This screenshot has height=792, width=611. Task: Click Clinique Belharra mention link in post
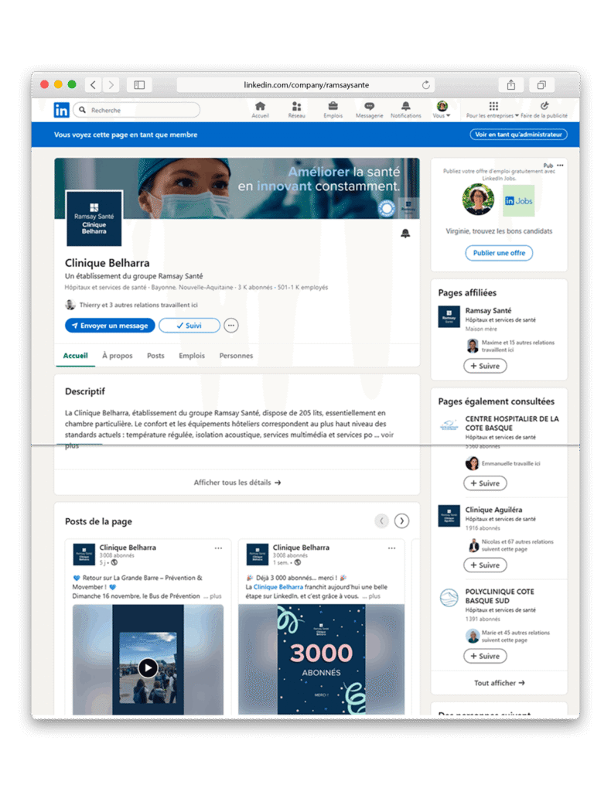[x=278, y=587]
